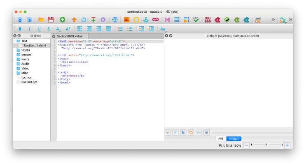Insert image file icon
Viewport: 306px width, 166px height.
[126, 20]
